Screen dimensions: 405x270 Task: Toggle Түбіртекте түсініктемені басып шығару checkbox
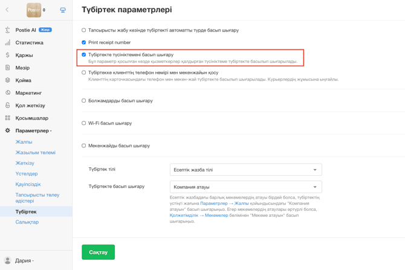(83, 55)
